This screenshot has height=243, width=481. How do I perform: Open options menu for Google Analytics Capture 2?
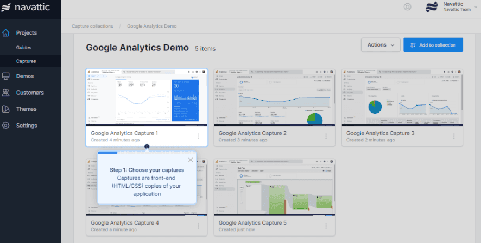click(x=326, y=136)
